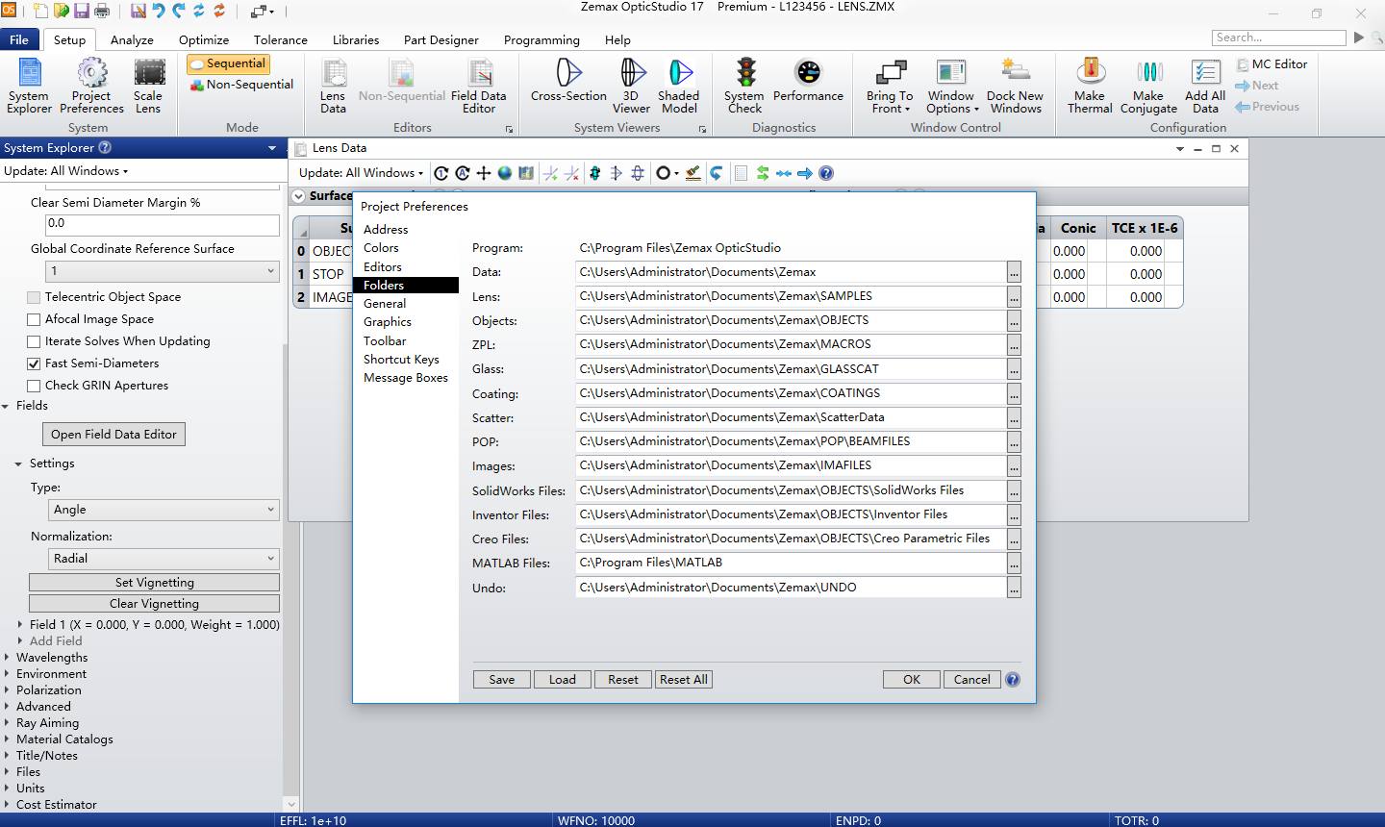Viewport: 1385px width, 827px height.
Task: Click the print icon in quick access toolbar
Action: (101, 11)
